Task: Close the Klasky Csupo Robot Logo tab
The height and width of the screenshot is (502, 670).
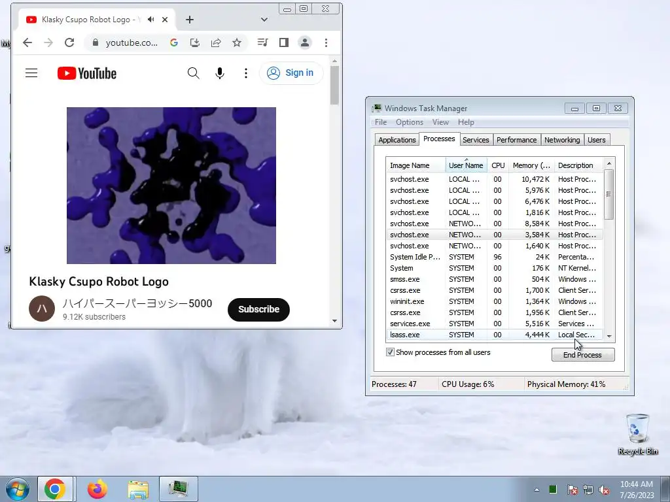Action: click(165, 20)
